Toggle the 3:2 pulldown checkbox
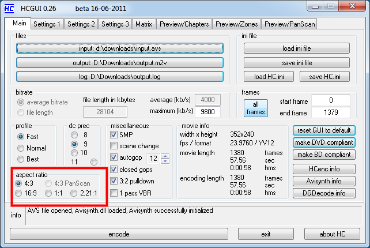Screen dimensions: 370x248 click(x=114, y=181)
